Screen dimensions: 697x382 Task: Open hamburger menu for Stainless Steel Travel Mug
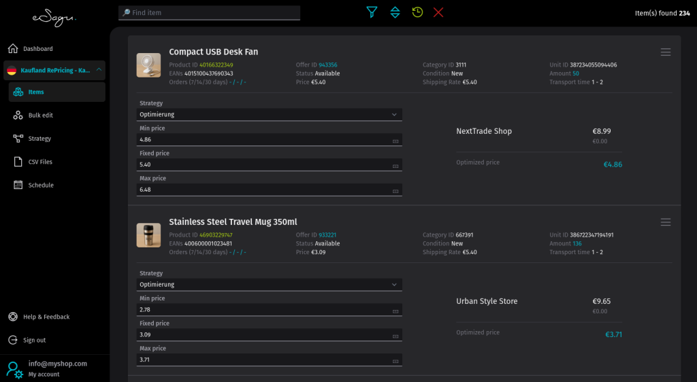click(666, 222)
